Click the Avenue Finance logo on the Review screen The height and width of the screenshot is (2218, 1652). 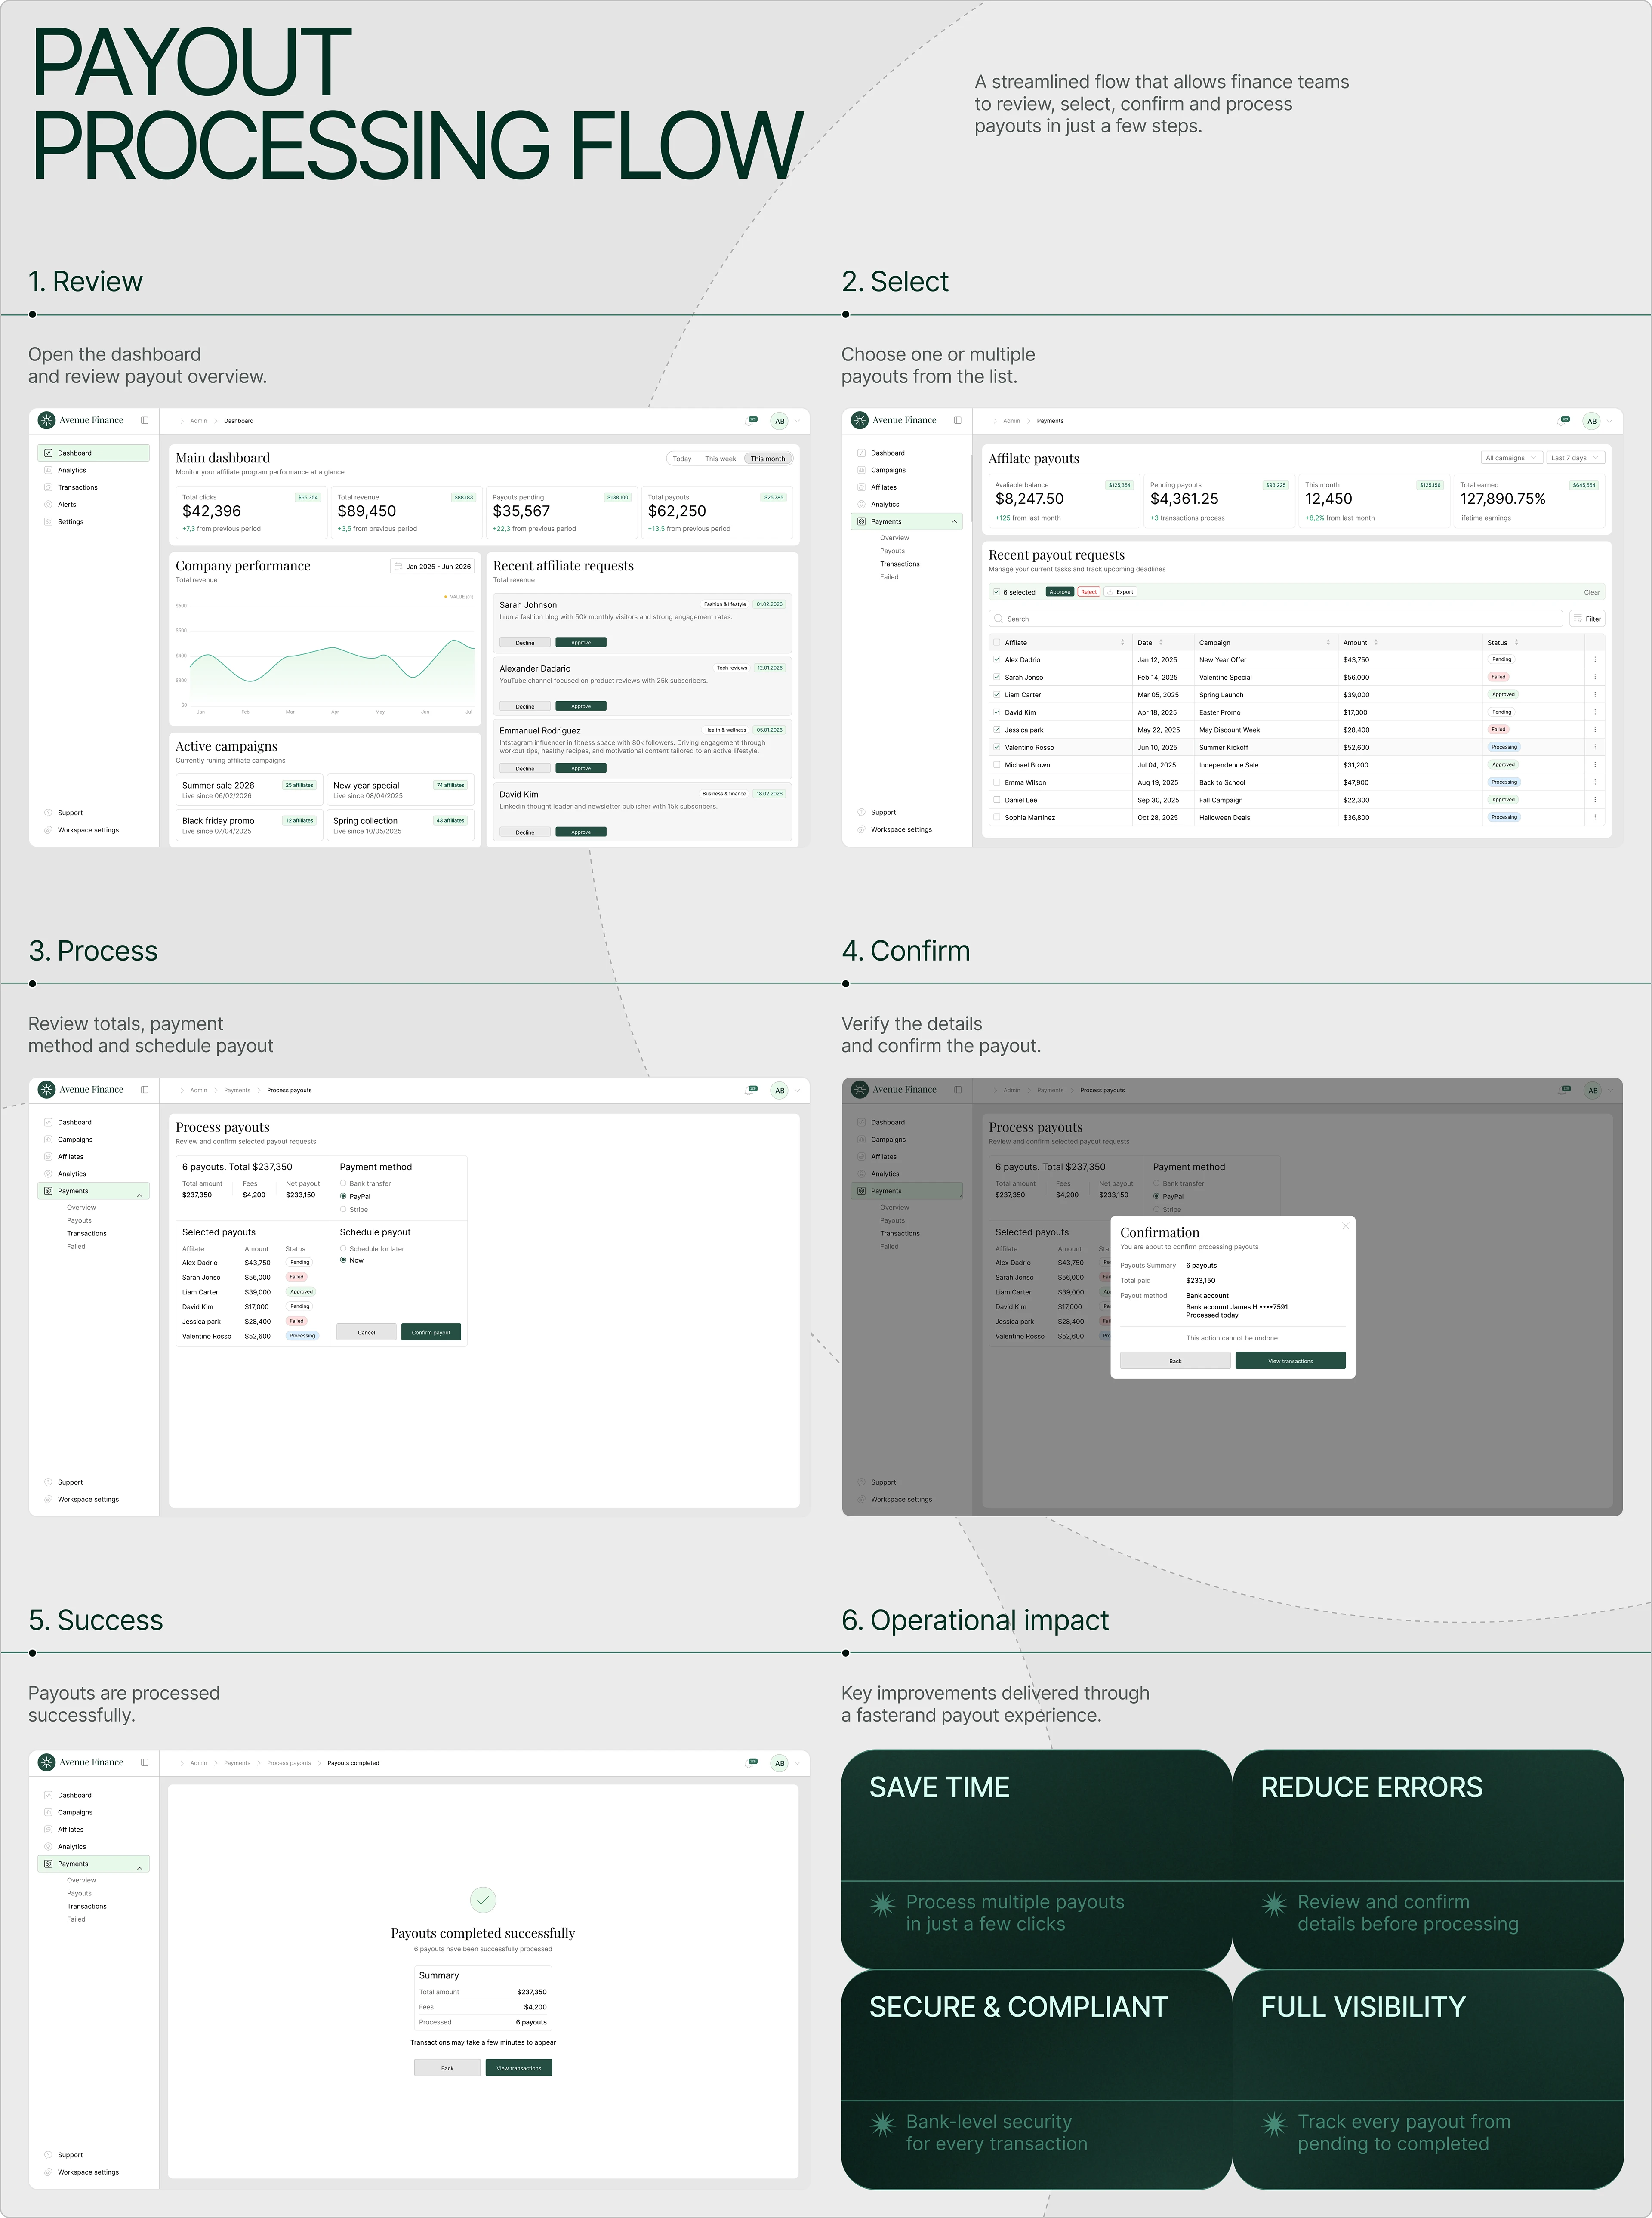tap(46, 420)
